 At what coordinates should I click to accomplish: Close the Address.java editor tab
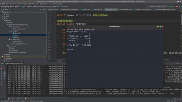point(117,10)
